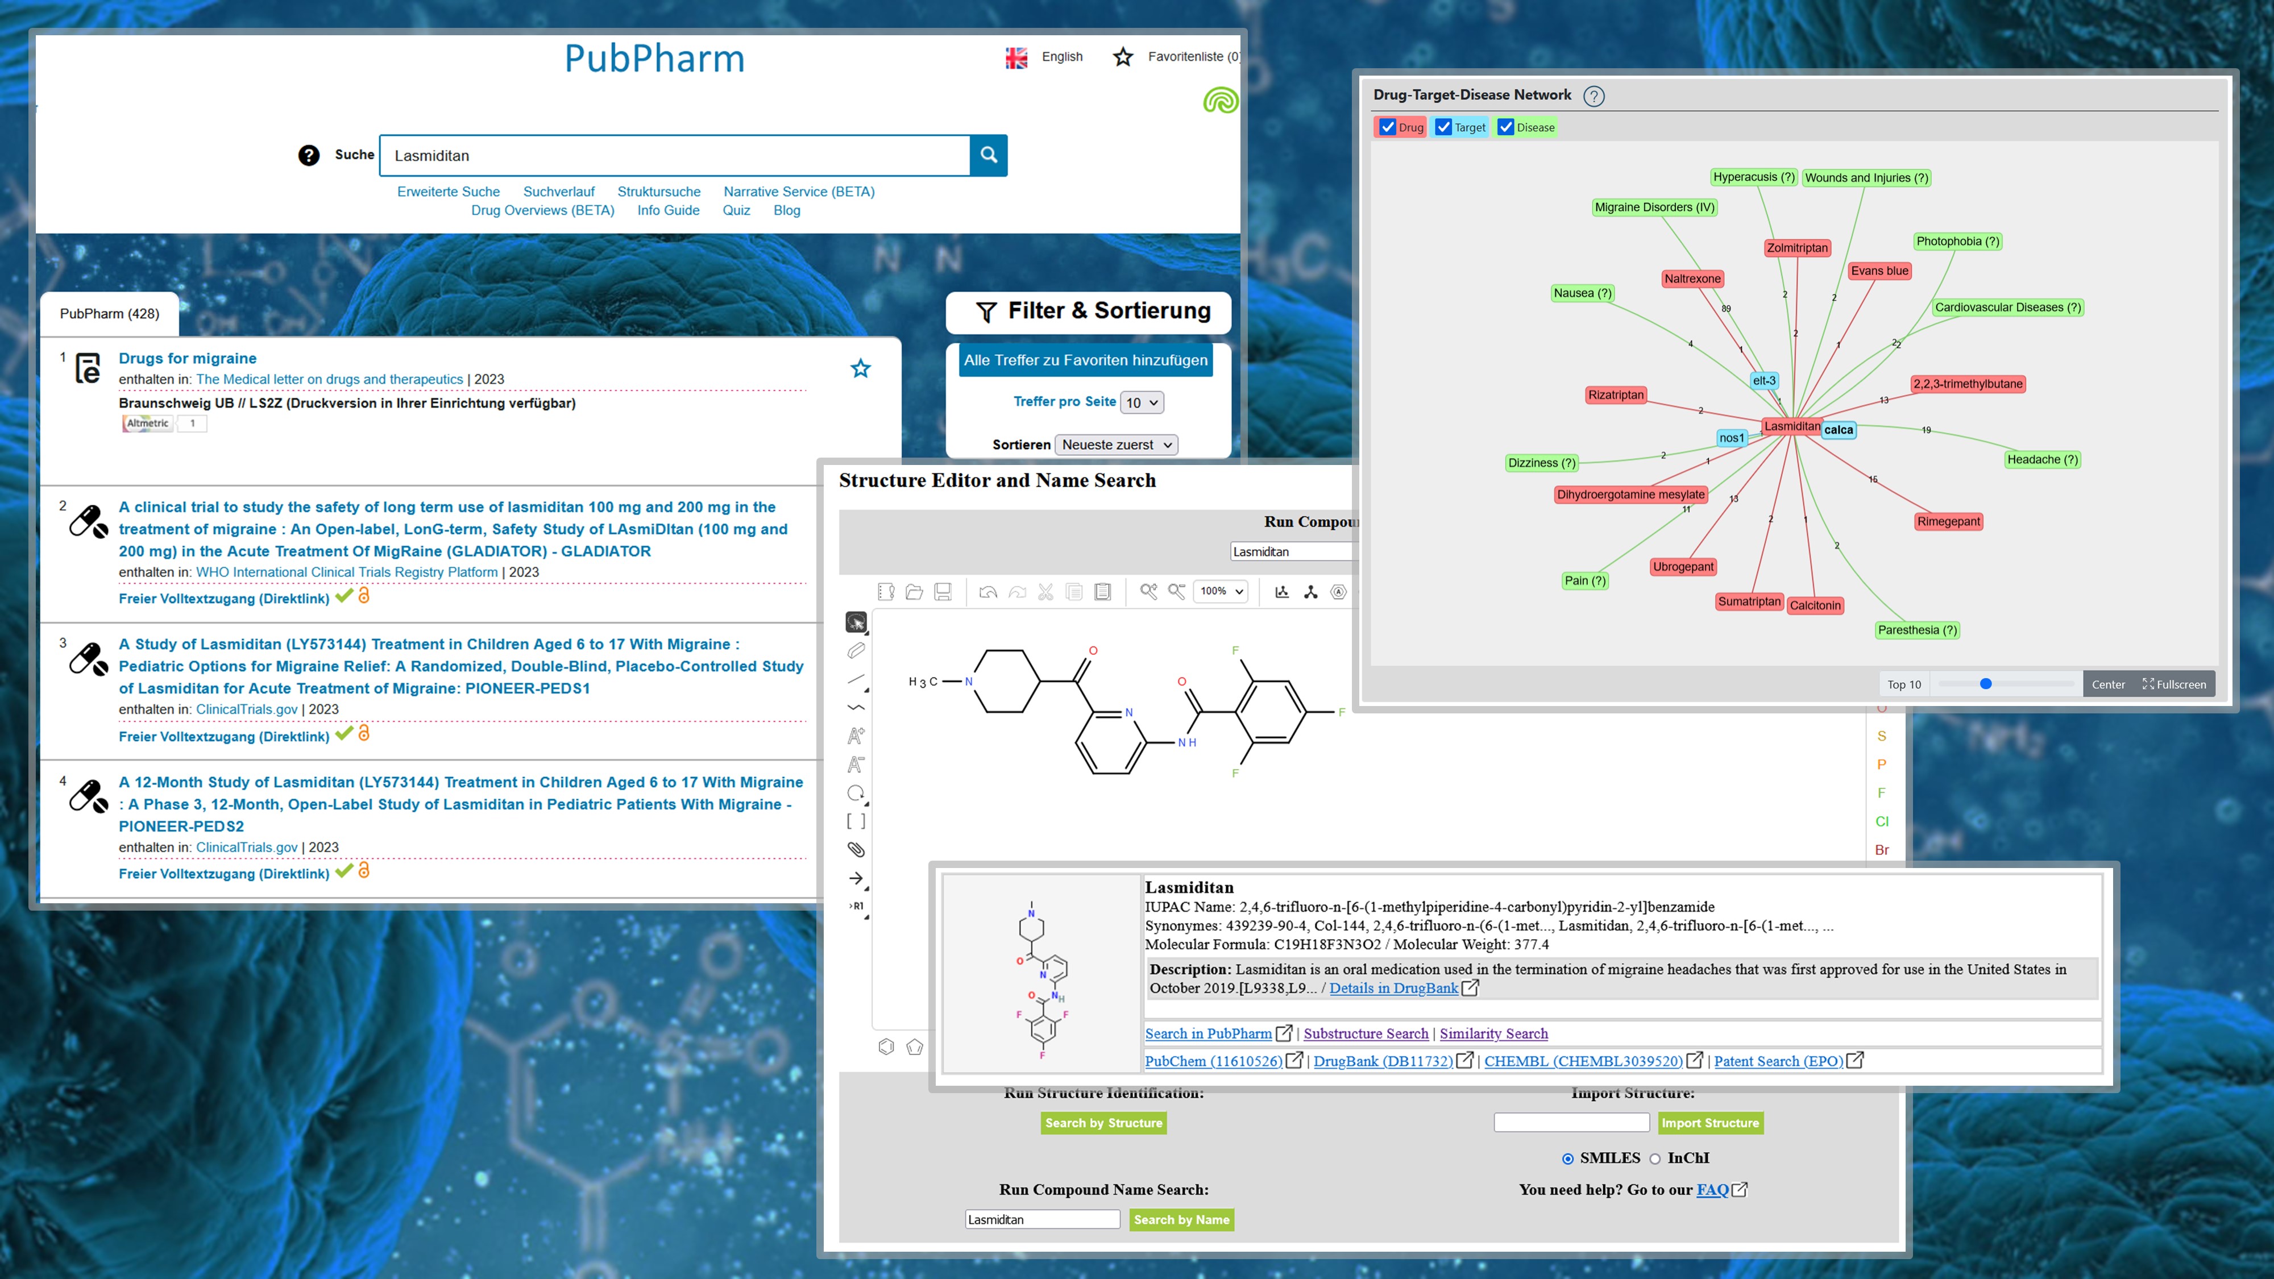
Task: Open the Struktursuche menu link
Action: coord(658,192)
